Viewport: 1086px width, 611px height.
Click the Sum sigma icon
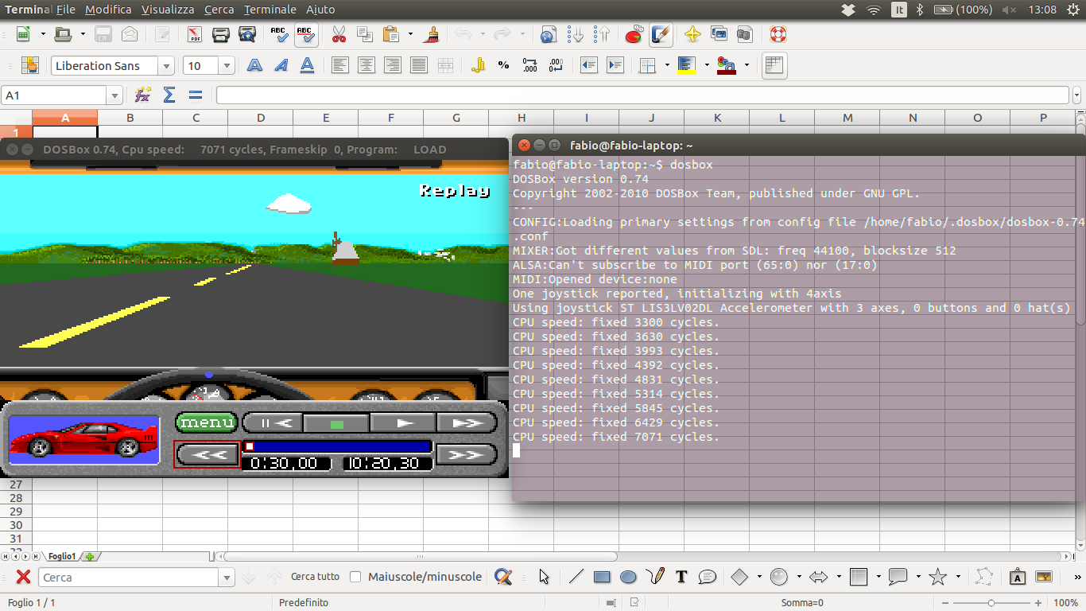coord(169,95)
